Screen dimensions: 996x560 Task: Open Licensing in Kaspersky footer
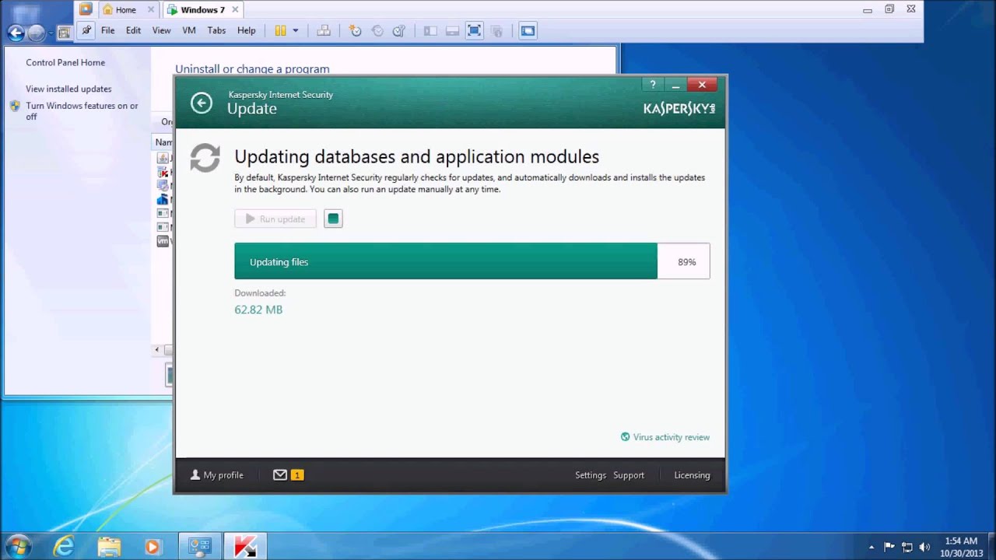[x=692, y=475]
